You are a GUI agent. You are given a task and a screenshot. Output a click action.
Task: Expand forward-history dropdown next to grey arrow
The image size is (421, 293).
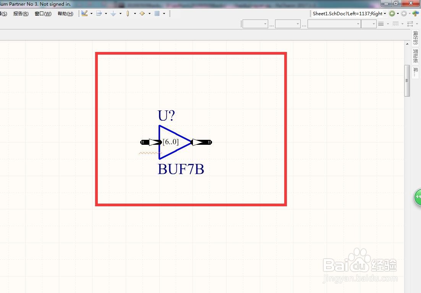click(410, 13)
